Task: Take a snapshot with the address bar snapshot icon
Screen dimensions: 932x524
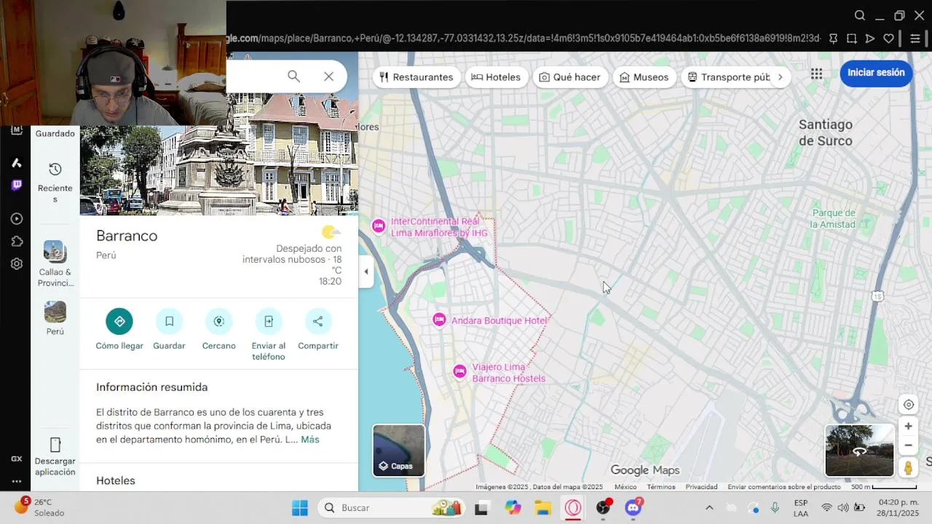Action: [851, 39]
